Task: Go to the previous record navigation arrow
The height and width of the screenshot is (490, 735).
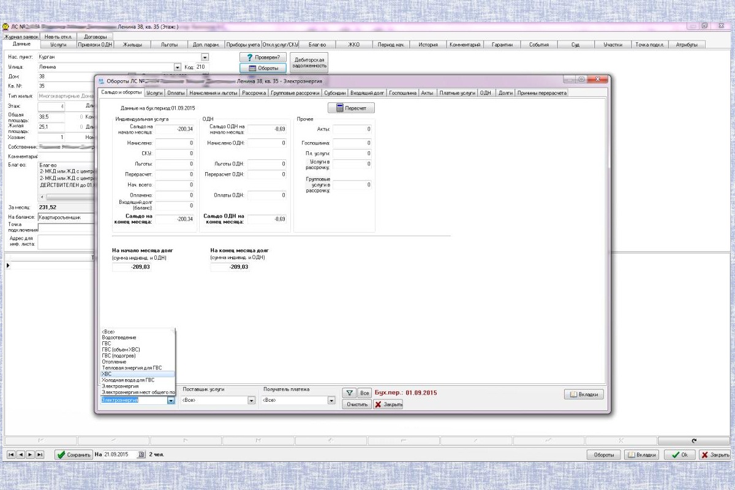Action: pos(21,454)
